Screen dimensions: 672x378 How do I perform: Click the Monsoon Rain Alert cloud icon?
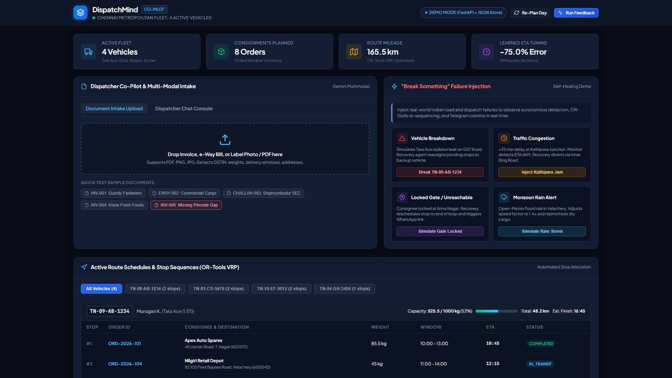[504, 197]
